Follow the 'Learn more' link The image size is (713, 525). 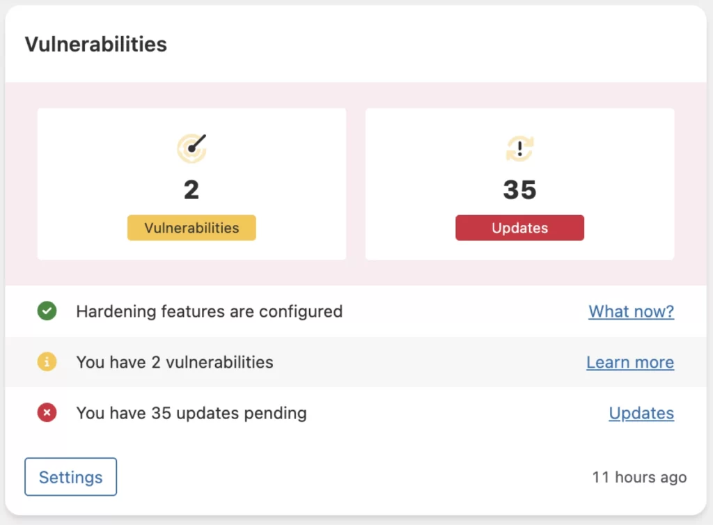coord(629,362)
